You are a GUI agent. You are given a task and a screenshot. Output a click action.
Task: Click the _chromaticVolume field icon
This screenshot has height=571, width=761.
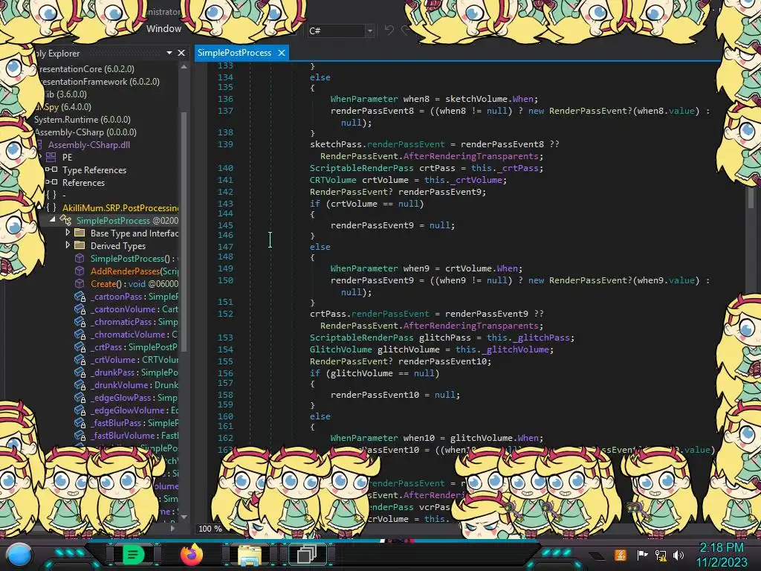[x=80, y=335]
